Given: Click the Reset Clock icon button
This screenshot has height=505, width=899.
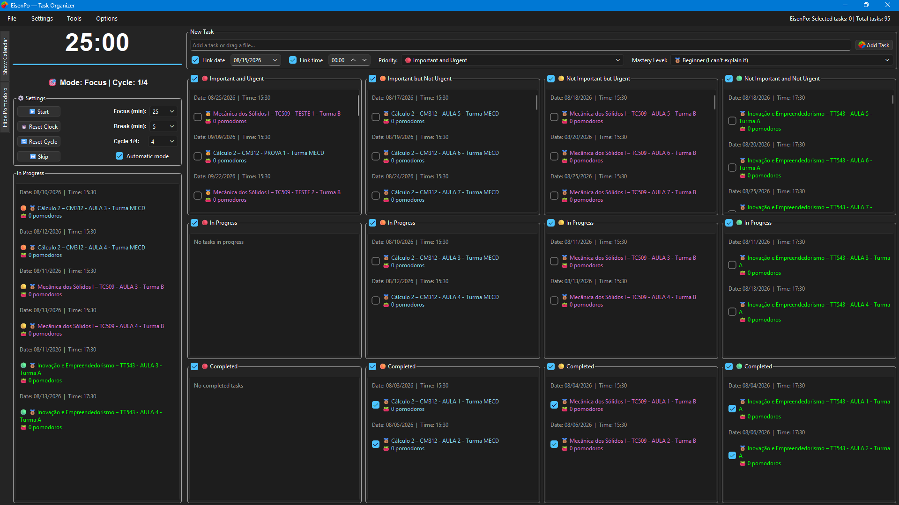Looking at the screenshot, I should 24,127.
